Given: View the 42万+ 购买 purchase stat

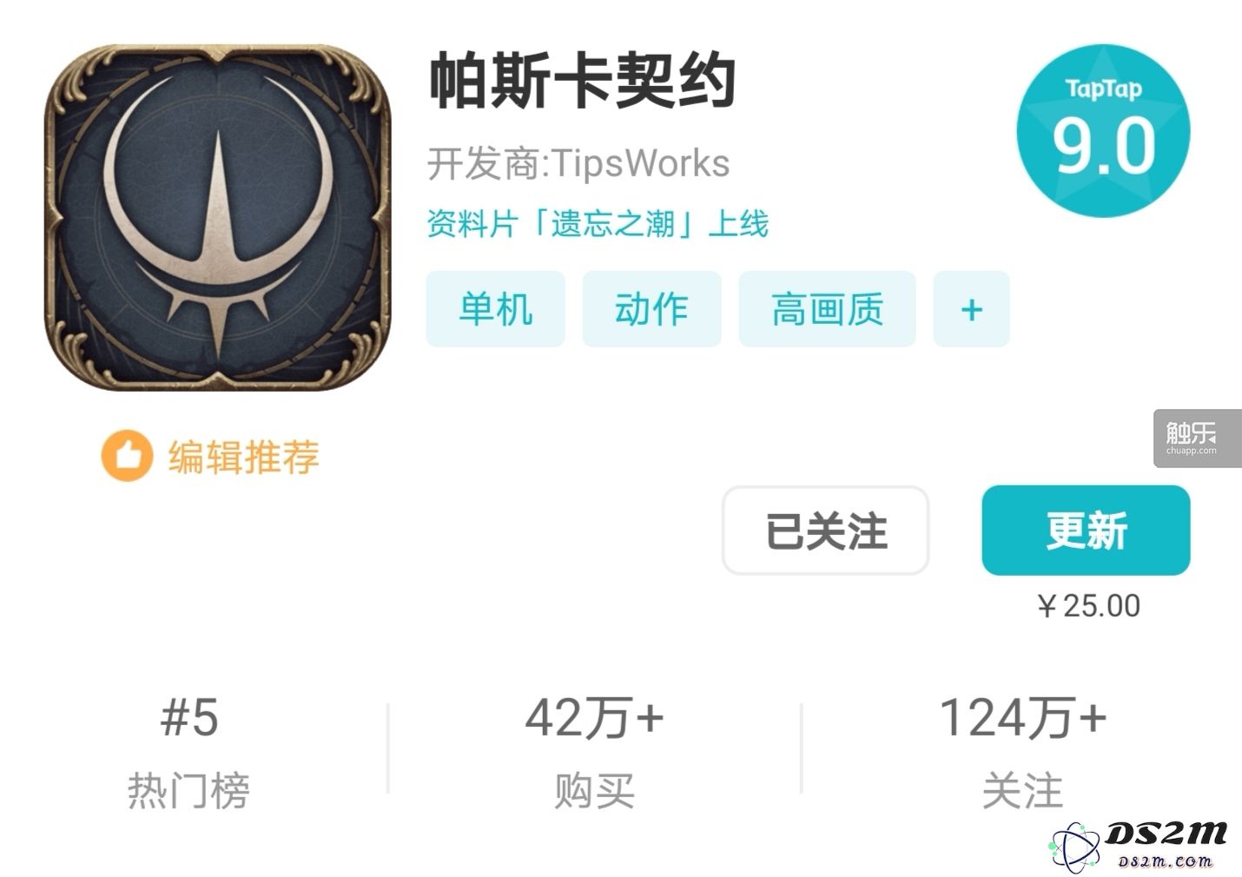Looking at the screenshot, I should coord(595,752).
